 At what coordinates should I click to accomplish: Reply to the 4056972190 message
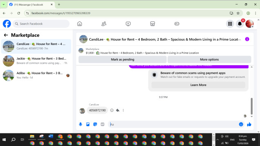(118, 110)
